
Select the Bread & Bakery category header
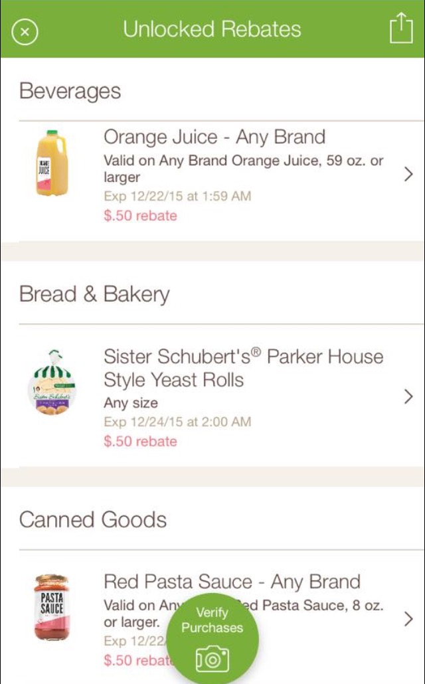(x=94, y=294)
